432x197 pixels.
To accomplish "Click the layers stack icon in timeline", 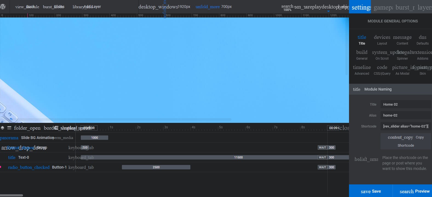I will pyautogui.click(x=2, y=128).
